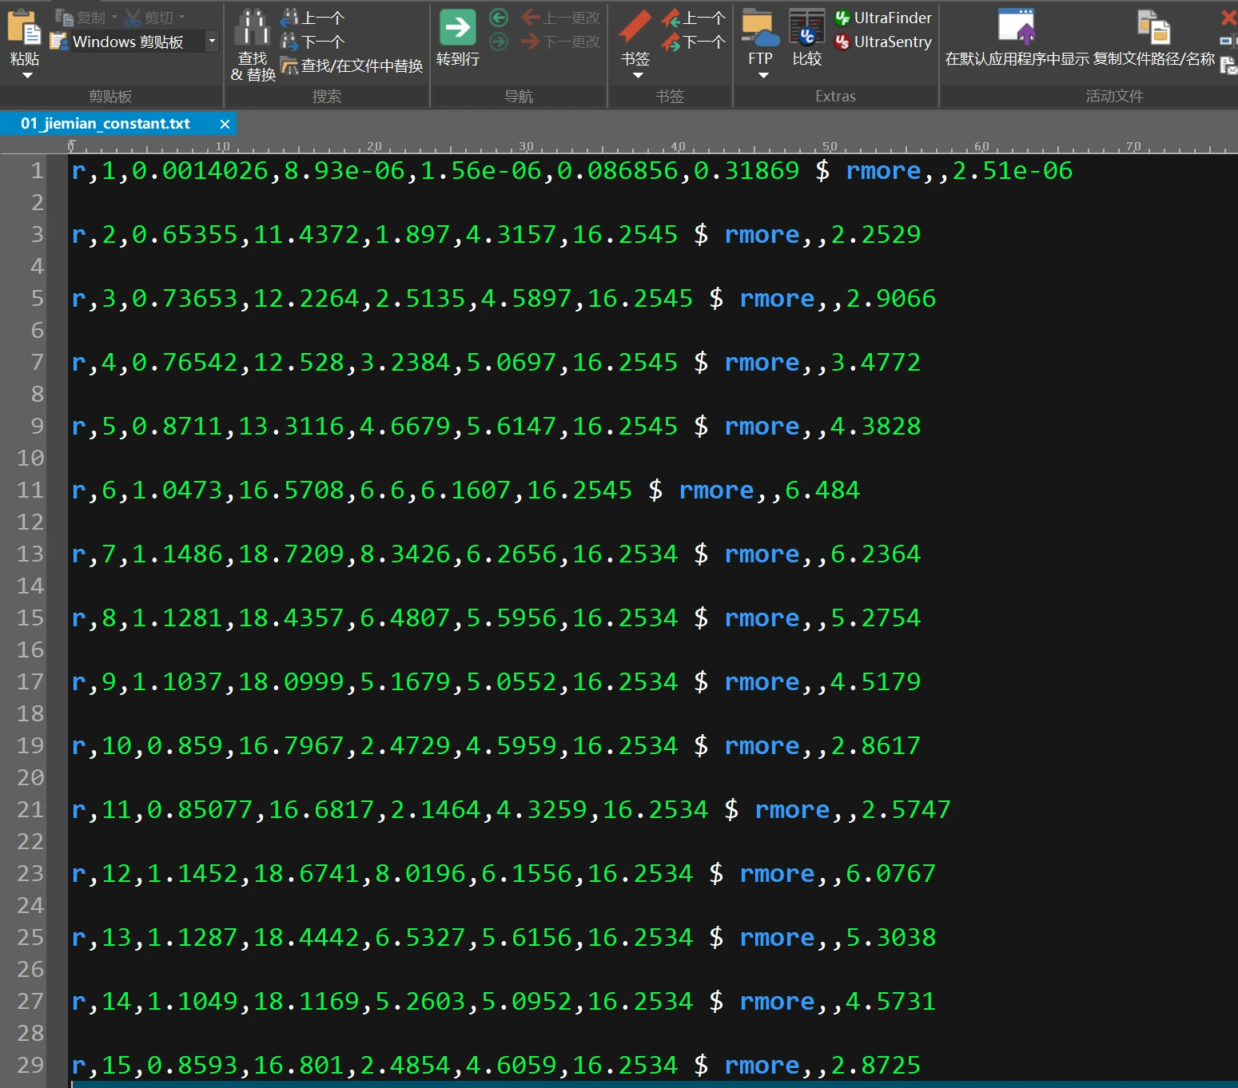Viewport: 1238px width, 1088px height.
Task: Click the value 13.3116 on line 9
Action: point(291,426)
